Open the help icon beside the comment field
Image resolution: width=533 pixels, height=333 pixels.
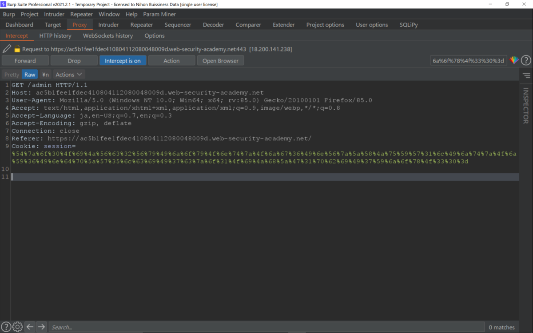[x=526, y=60]
